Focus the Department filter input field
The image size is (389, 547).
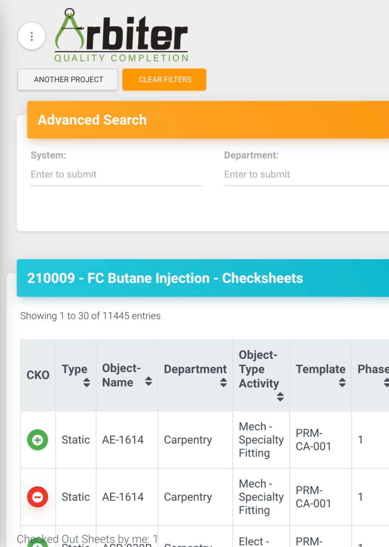click(x=306, y=174)
